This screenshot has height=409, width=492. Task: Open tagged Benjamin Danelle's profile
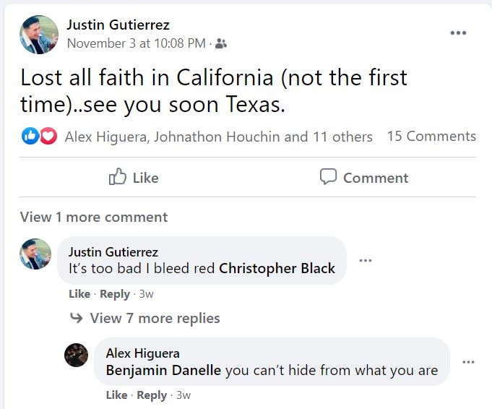pos(163,370)
